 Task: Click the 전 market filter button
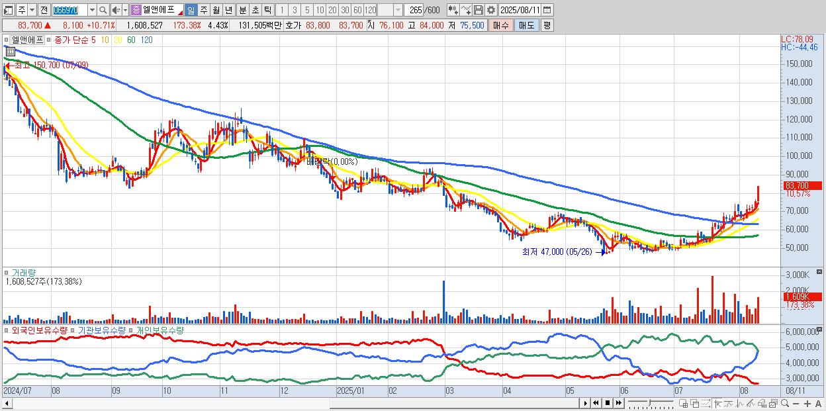coord(44,10)
